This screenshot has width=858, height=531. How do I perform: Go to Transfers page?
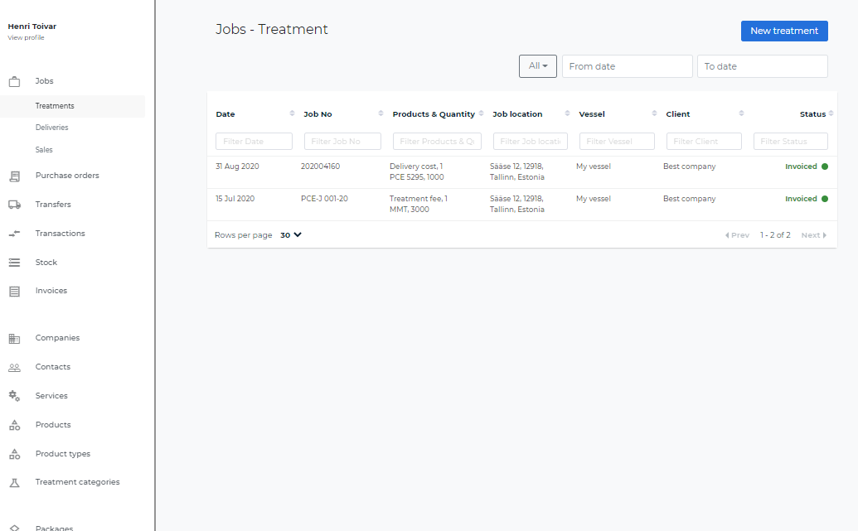click(53, 205)
